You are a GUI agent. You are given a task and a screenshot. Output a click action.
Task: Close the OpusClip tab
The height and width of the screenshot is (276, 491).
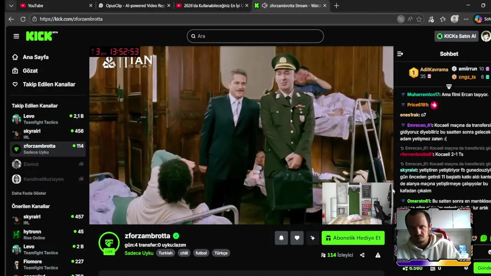pos(169,5)
